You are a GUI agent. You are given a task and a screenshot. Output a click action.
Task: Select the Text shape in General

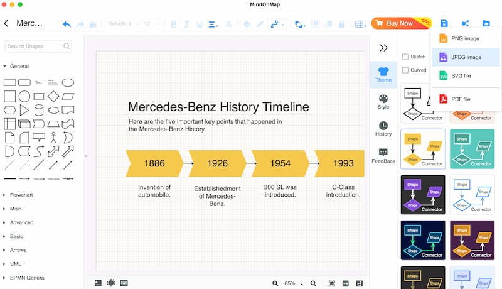tap(38, 83)
